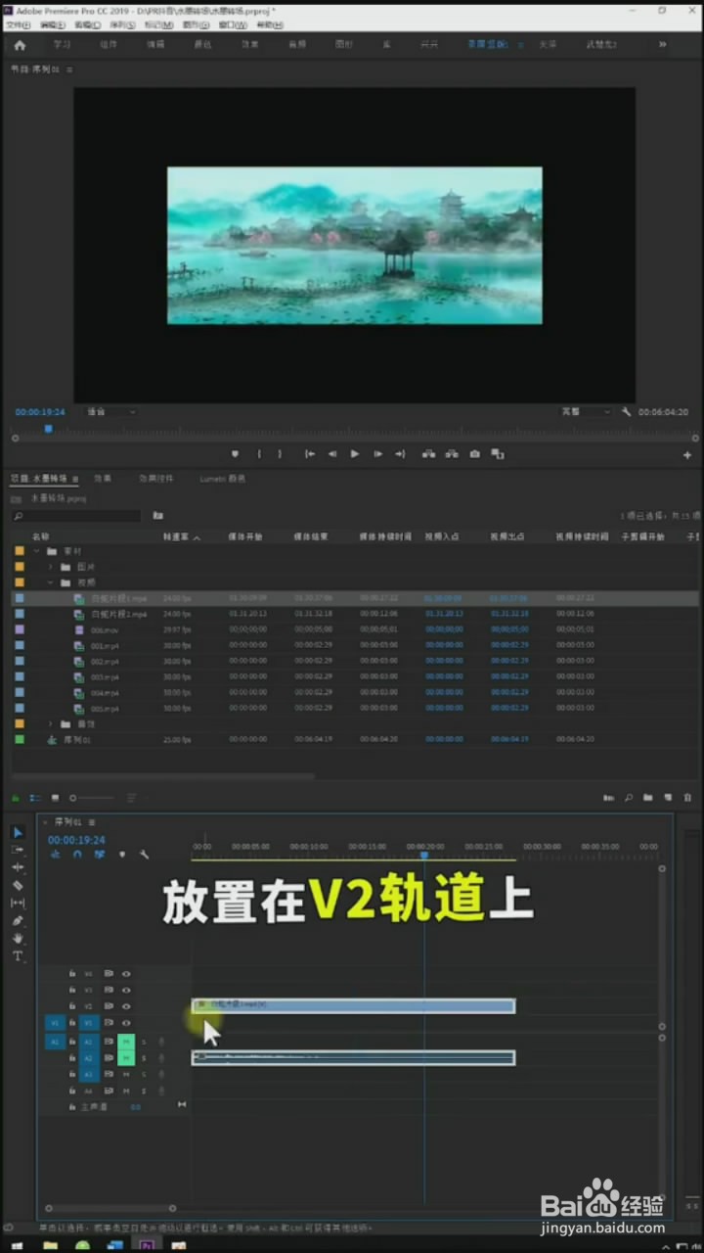Open the playback resolution dropdown
This screenshot has height=1253, width=704.
click(585, 412)
